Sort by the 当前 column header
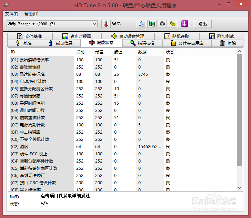The image size is (251, 218). 83,52
